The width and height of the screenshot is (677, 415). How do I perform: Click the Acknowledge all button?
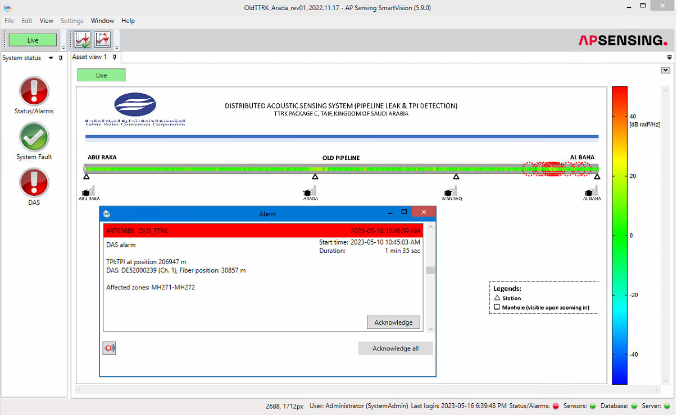(x=396, y=348)
